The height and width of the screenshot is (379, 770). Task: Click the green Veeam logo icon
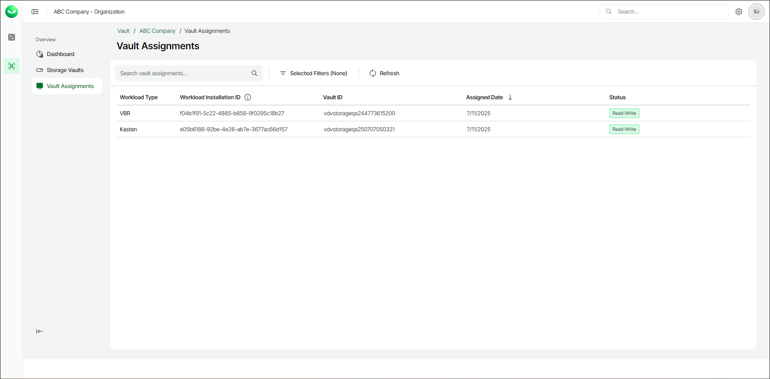tap(12, 12)
